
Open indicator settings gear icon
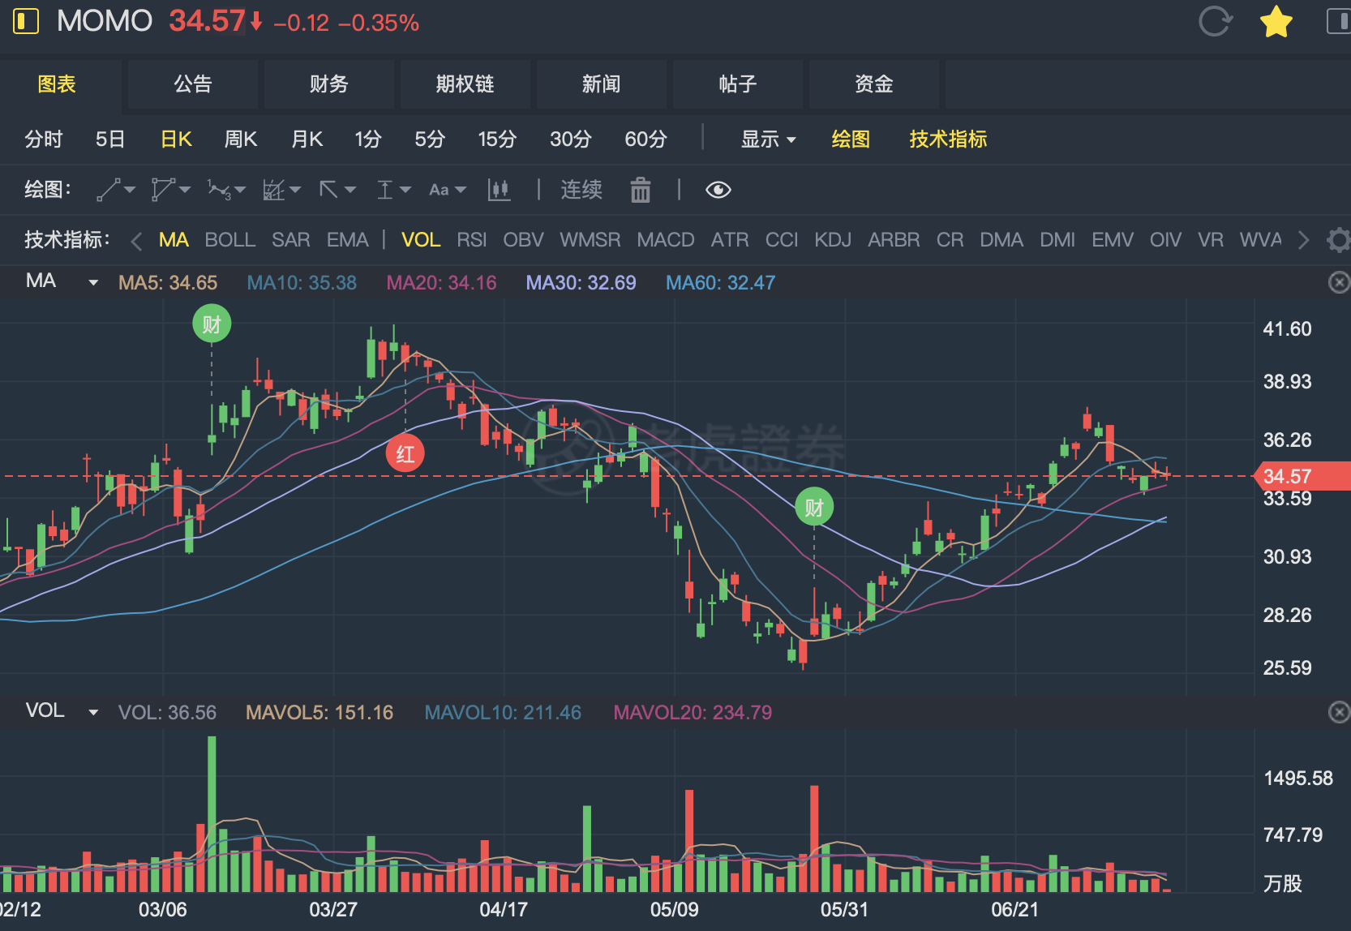[1338, 240]
